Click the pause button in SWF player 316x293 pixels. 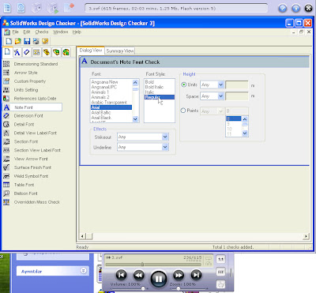point(159,278)
